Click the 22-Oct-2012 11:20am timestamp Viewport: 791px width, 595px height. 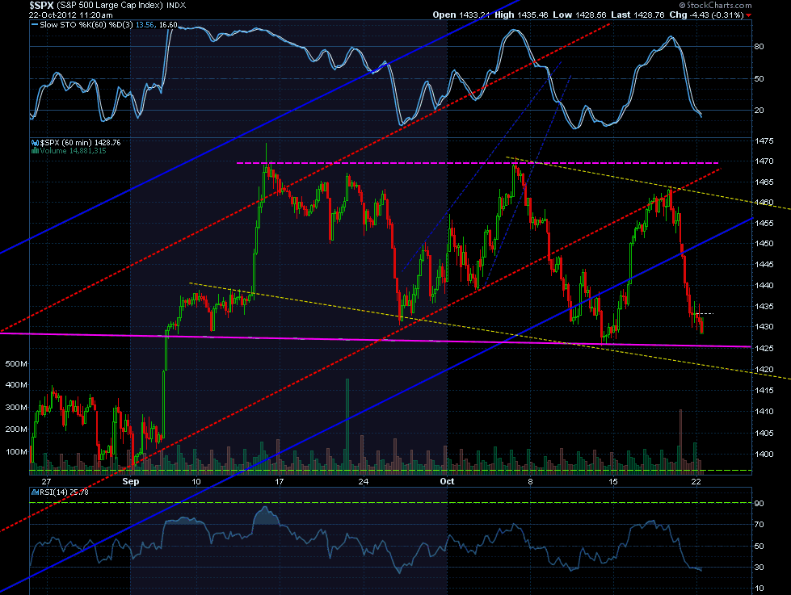tap(70, 15)
